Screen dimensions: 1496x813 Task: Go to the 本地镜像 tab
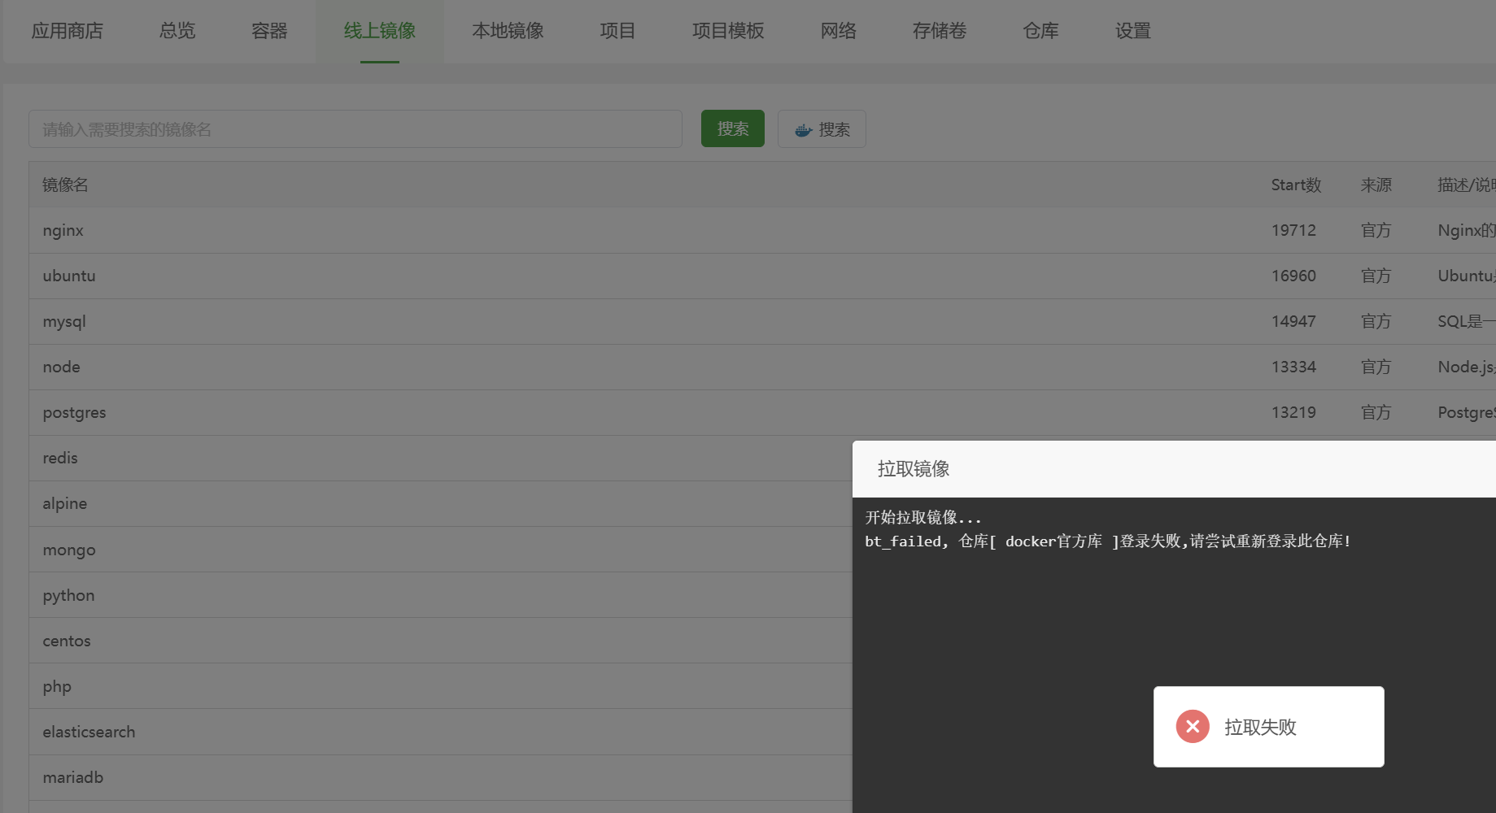(x=508, y=31)
